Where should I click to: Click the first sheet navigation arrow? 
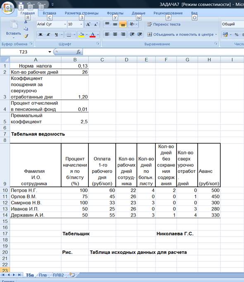[x=3, y=275]
